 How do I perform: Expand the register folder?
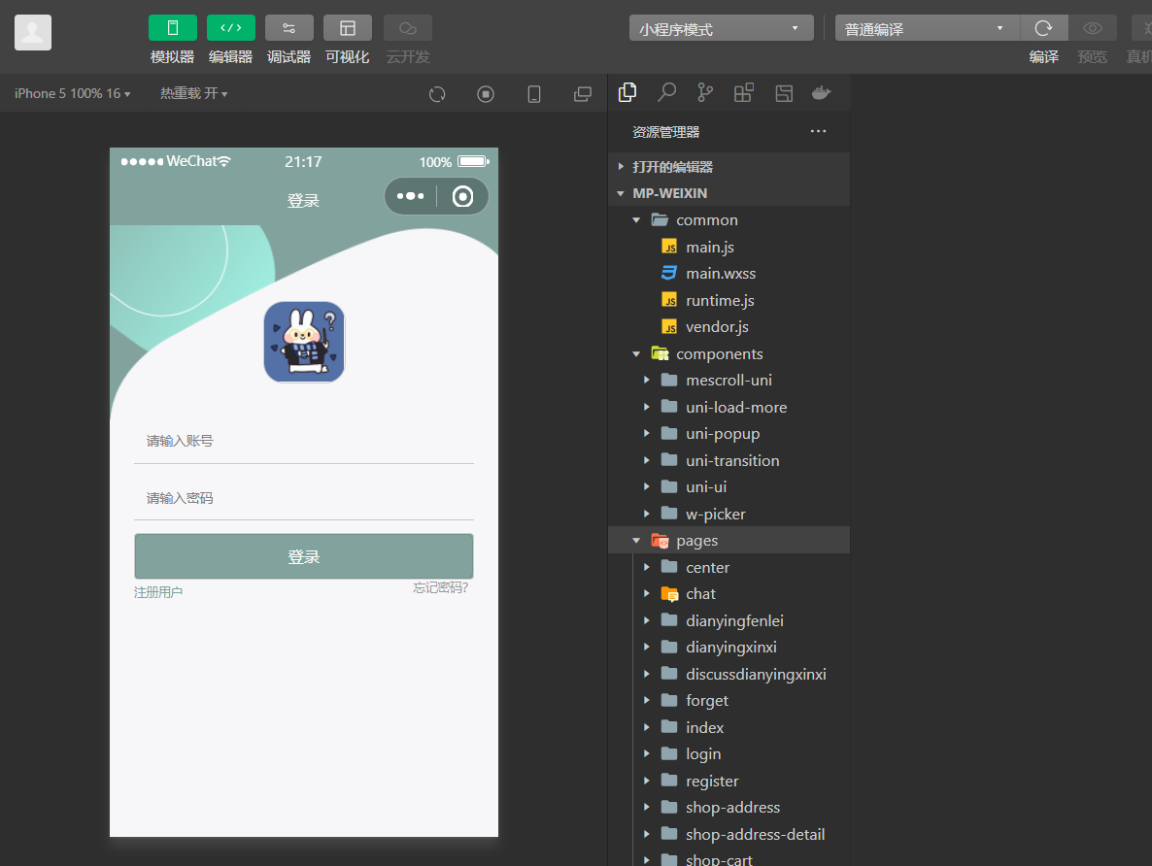click(728, 781)
